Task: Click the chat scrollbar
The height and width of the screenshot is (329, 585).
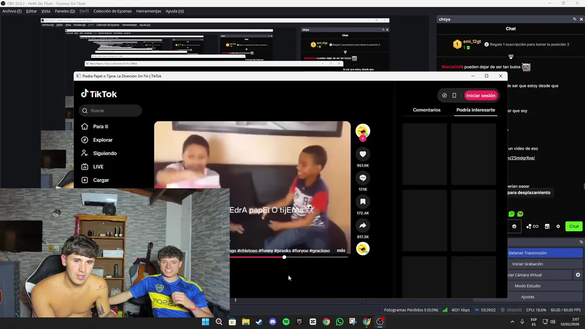Action: [584, 186]
